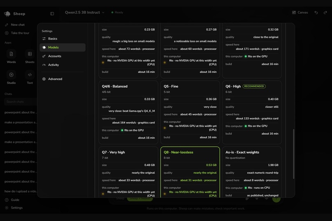
Task: Click the RECOMMENDED badge on Q6
Action: tap(254, 86)
